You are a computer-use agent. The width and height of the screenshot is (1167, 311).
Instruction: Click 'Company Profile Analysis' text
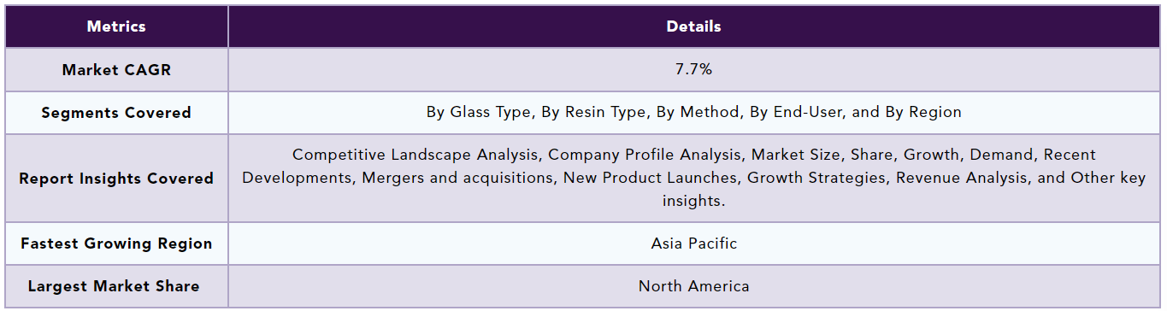click(x=647, y=155)
